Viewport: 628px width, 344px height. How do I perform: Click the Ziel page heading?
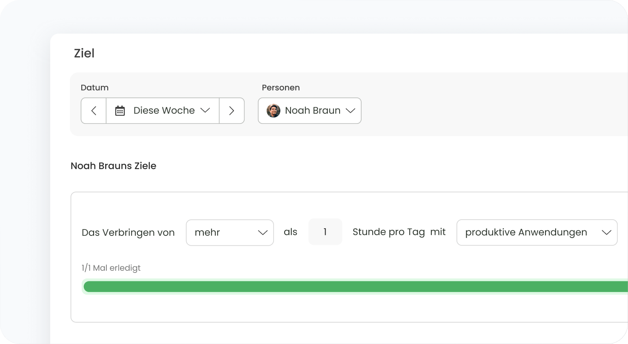coord(84,53)
